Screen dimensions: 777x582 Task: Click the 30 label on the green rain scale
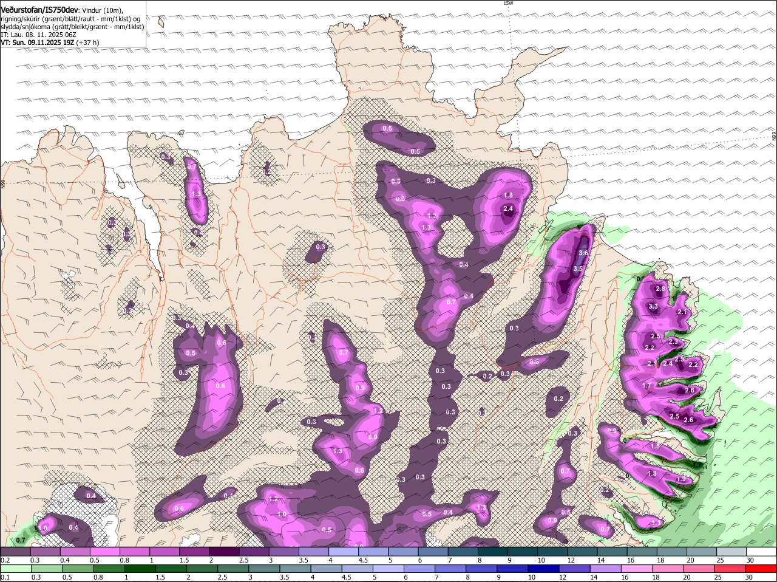[x=750, y=577]
